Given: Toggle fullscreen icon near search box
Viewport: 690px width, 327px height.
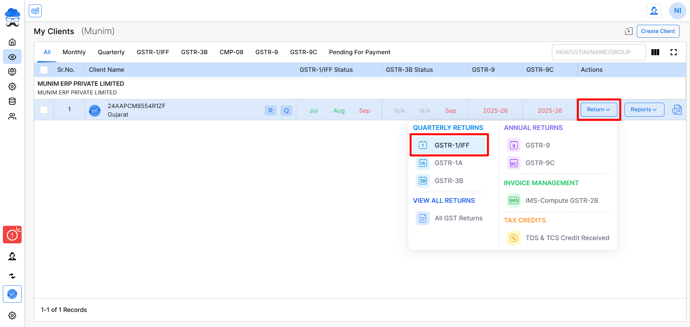Looking at the screenshot, I should tap(673, 52).
